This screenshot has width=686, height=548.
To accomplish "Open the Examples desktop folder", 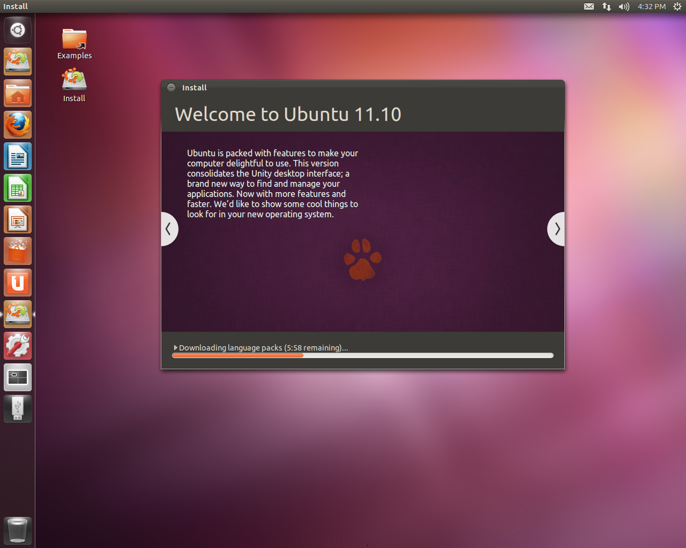I will 74,44.
